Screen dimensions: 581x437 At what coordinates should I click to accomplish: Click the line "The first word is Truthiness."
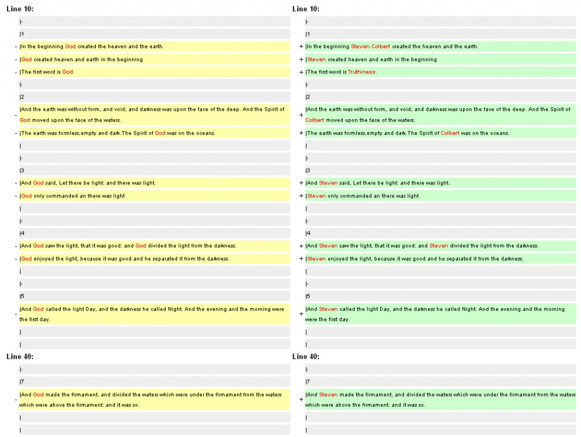(x=440, y=72)
